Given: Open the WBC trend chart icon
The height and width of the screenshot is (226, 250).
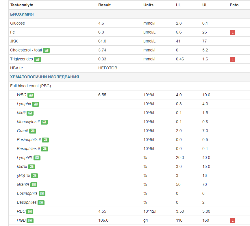Looking at the screenshot, I should [x=31, y=95].
